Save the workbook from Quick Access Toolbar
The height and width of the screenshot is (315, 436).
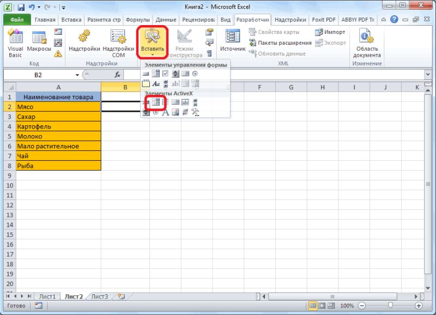[x=21, y=7]
